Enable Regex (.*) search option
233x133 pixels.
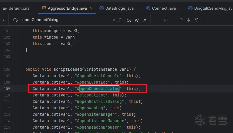pos(144,20)
